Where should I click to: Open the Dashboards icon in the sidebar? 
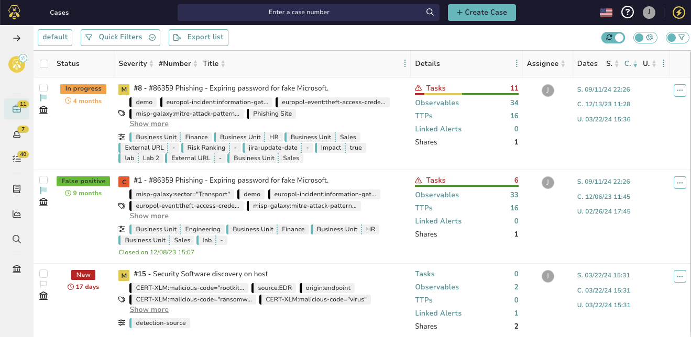tap(16, 214)
